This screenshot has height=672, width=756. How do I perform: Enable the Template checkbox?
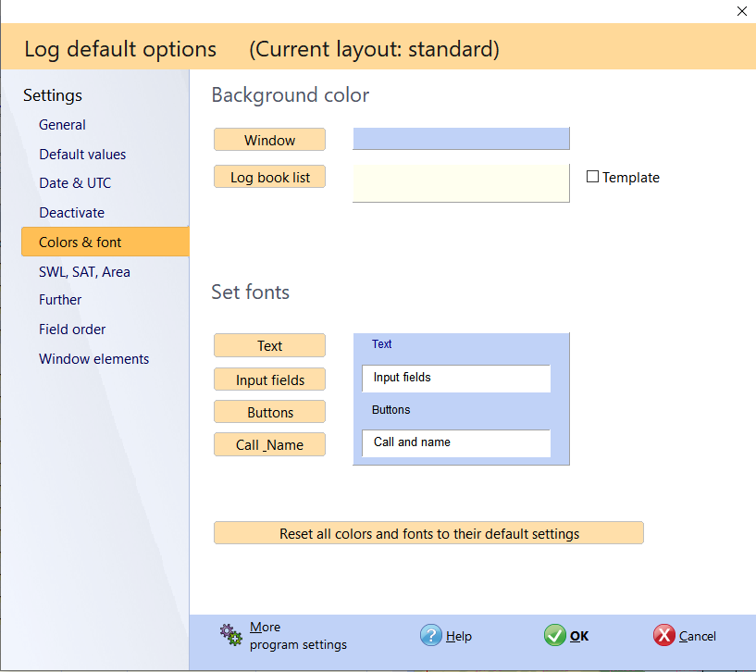click(x=593, y=177)
